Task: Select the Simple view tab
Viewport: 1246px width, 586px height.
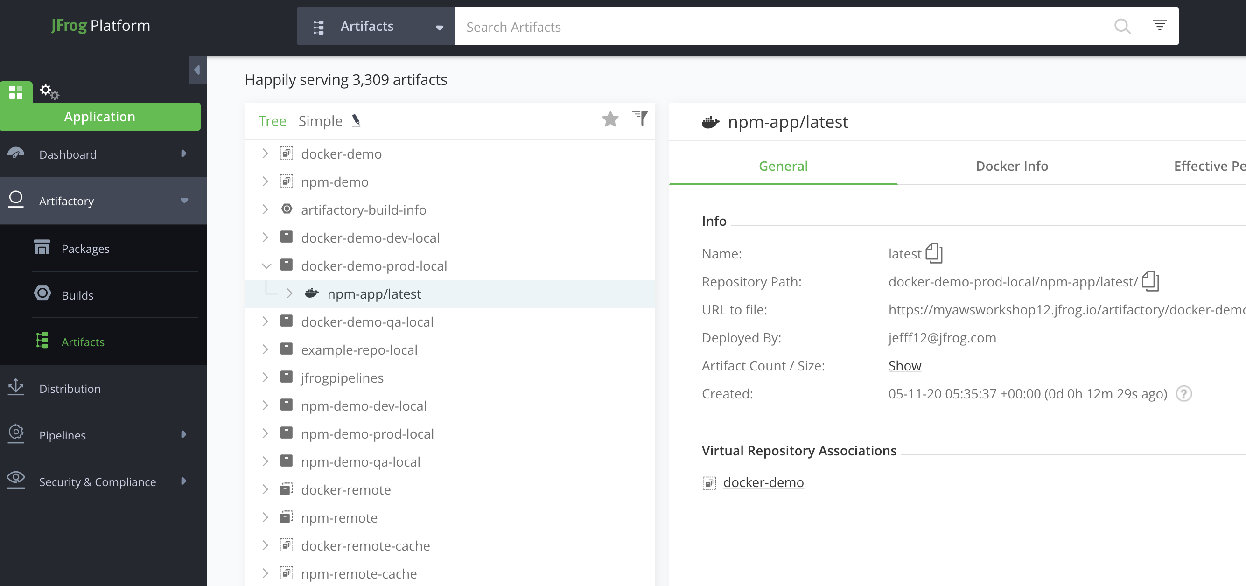Action: [x=320, y=121]
